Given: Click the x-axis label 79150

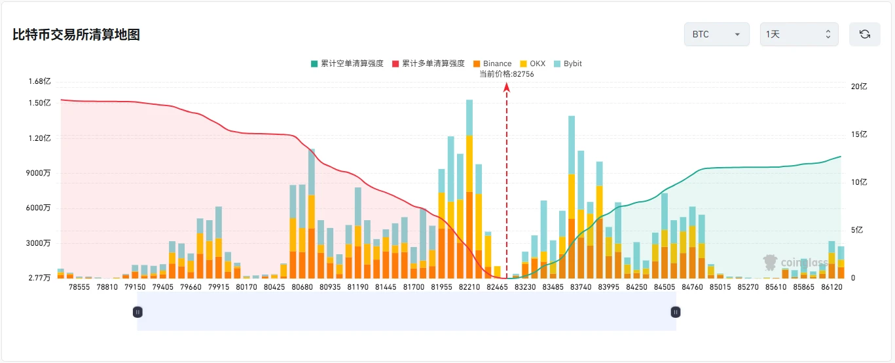Looking at the screenshot, I should click(x=136, y=287).
